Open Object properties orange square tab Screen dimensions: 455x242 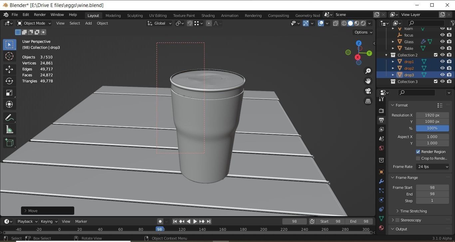pos(381,172)
